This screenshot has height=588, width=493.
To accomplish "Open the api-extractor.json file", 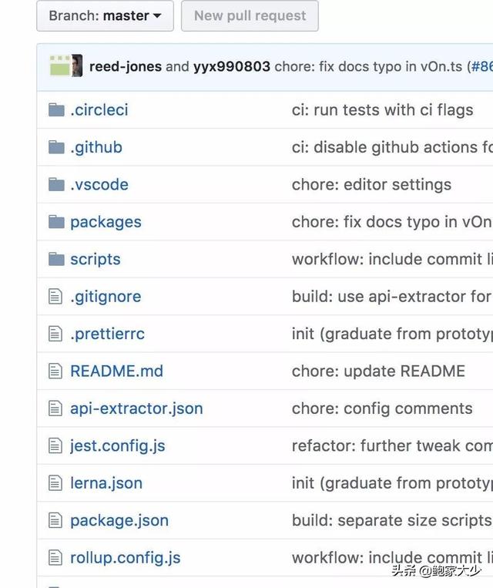I will click(x=136, y=408).
